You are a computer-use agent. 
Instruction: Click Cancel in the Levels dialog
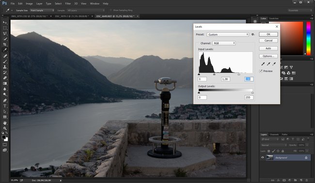pos(268,41)
